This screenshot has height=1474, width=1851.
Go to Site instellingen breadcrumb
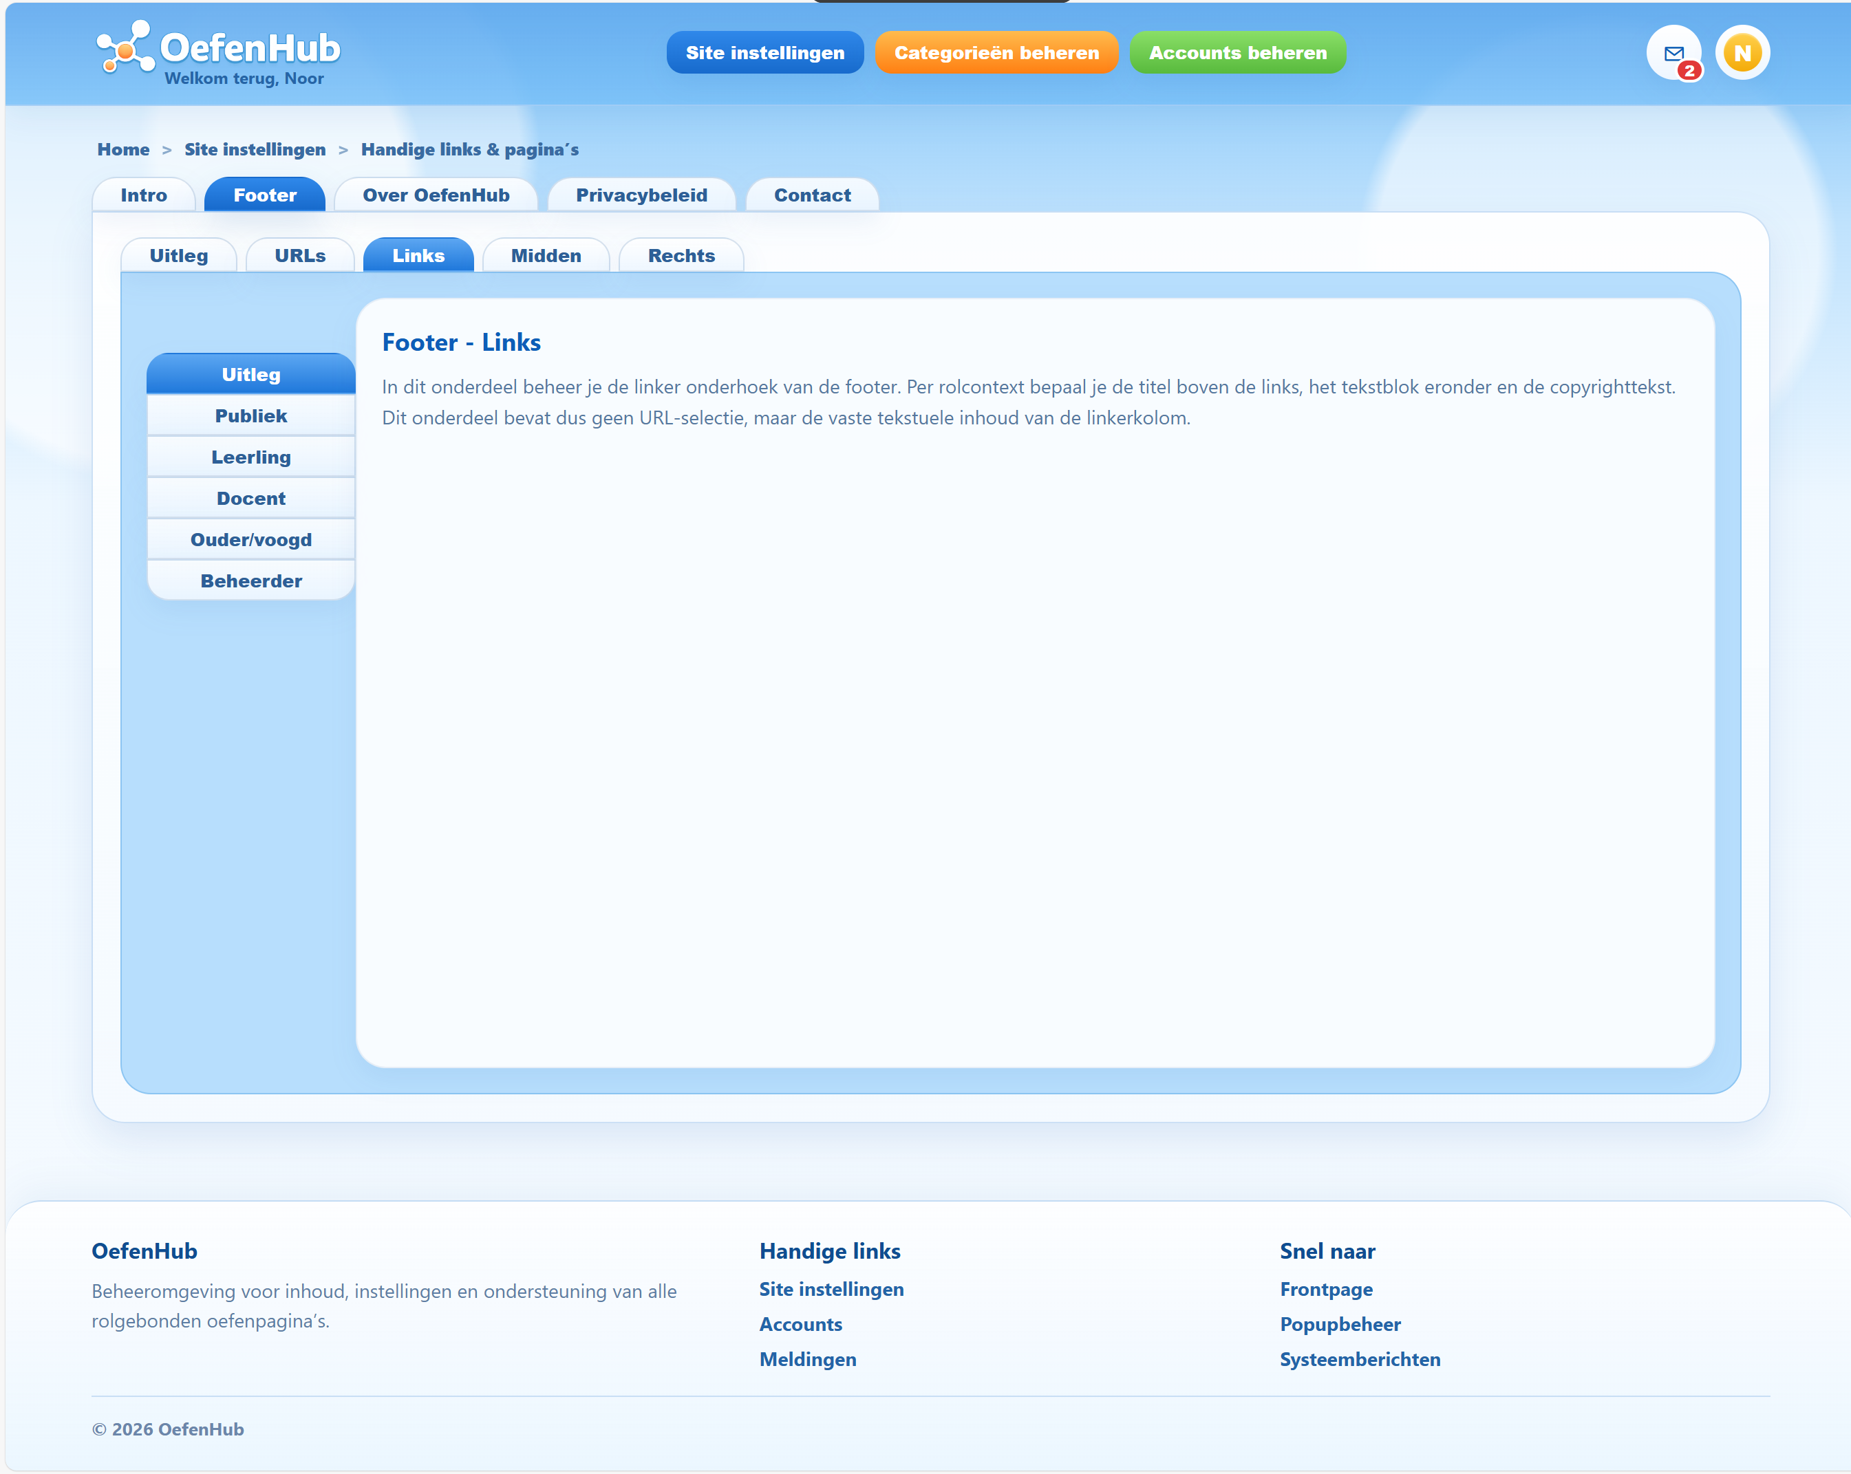[255, 149]
